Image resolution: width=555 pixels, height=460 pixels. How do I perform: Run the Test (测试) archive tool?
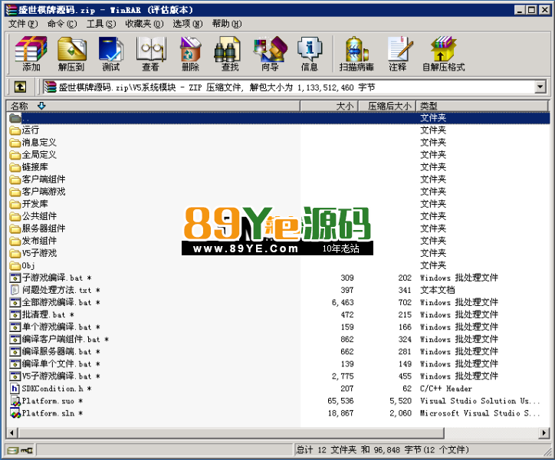coord(111,54)
